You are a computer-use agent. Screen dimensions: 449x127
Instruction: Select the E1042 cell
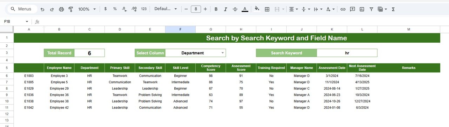point(29,107)
